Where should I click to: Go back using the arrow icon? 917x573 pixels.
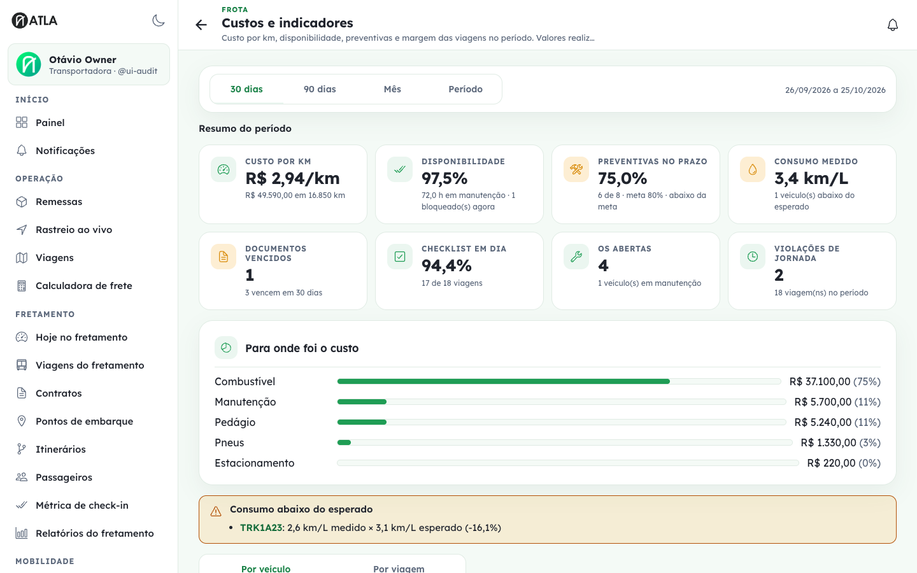tap(201, 25)
